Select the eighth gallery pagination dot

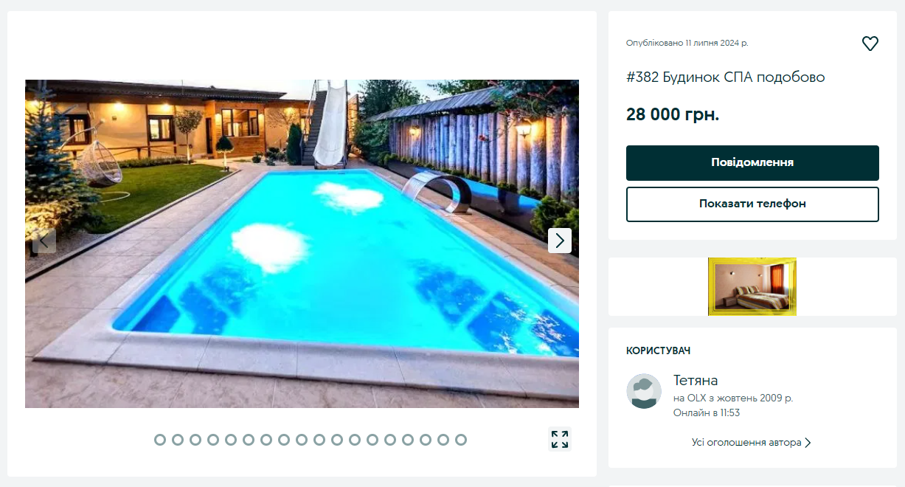click(284, 440)
